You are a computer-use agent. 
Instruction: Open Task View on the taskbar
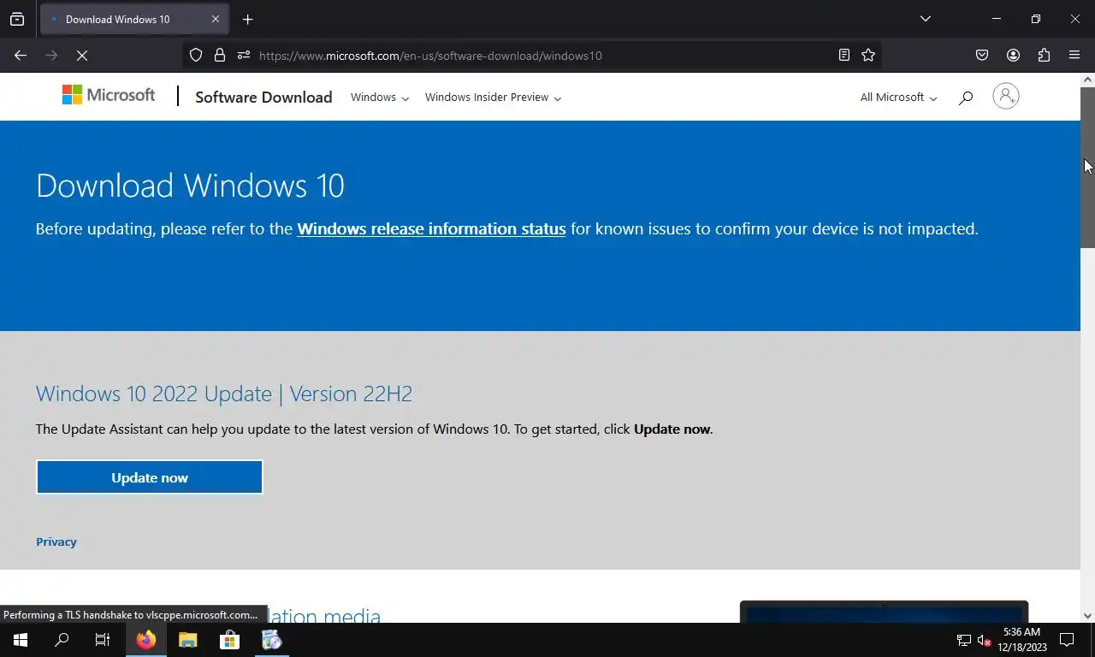point(103,640)
